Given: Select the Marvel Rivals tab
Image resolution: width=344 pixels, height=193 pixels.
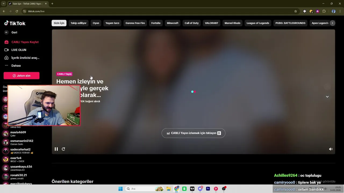Looking at the screenshot, I should (232, 23).
